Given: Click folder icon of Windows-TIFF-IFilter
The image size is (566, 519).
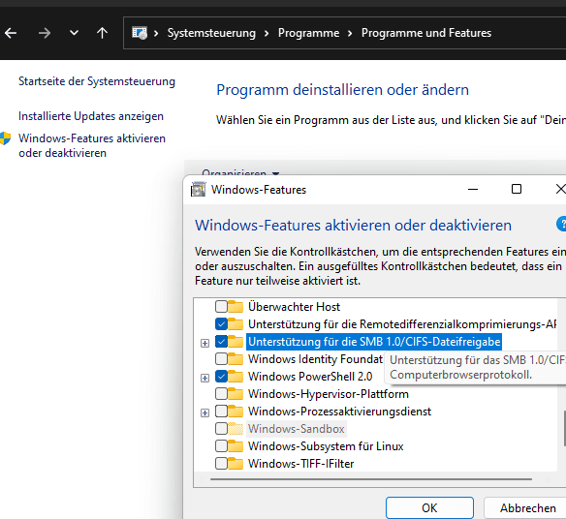Looking at the screenshot, I should click(236, 463).
